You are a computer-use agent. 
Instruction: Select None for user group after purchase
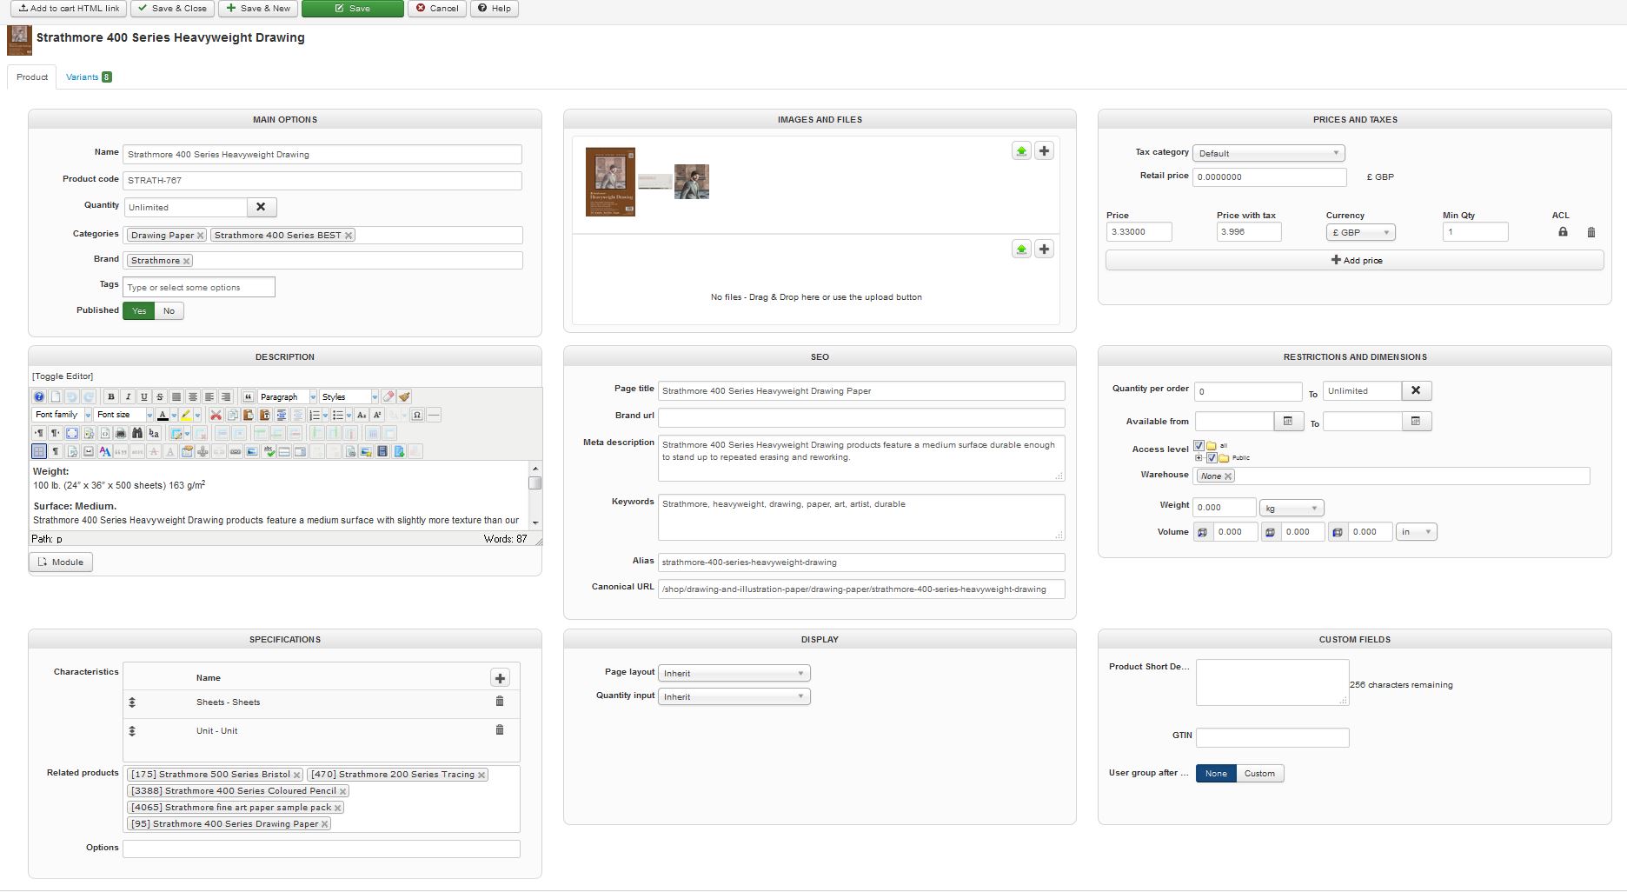(x=1216, y=774)
